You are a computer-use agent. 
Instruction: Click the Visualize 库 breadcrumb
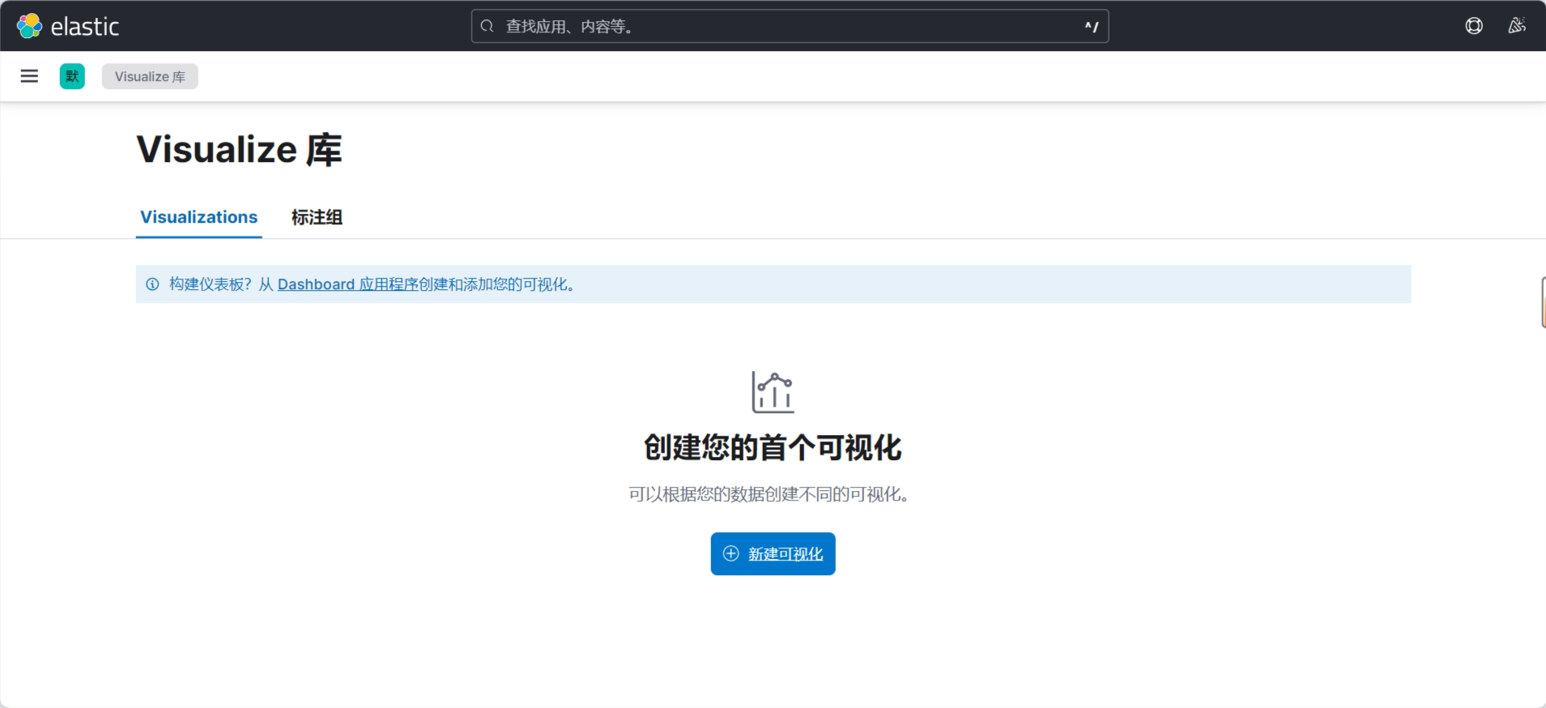coord(150,76)
